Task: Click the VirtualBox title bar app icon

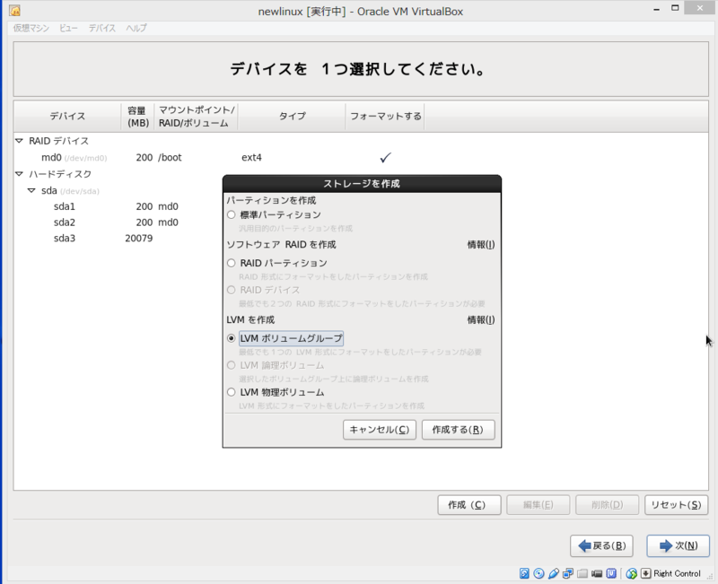Action: click(x=14, y=11)
